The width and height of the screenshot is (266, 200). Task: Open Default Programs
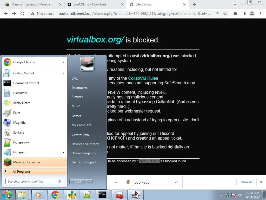pos(83,153)
